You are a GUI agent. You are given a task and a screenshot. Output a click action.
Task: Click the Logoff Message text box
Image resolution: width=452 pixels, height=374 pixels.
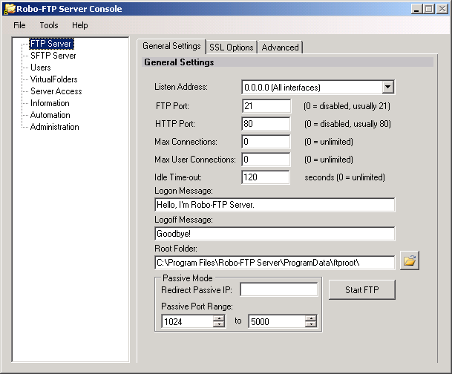pos(275,234)
